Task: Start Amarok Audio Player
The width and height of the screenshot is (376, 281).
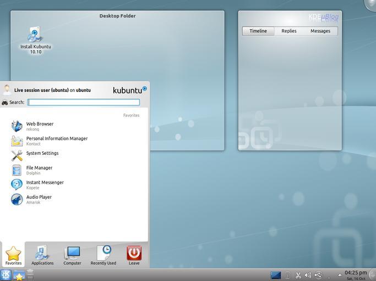Action: tap(39, 199)
